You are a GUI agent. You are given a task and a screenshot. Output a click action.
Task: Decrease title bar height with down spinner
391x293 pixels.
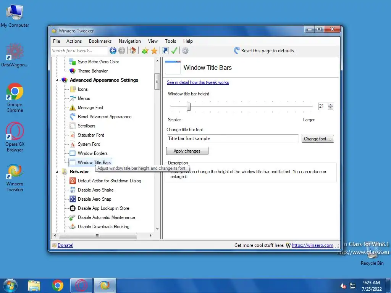click(331, 108)
